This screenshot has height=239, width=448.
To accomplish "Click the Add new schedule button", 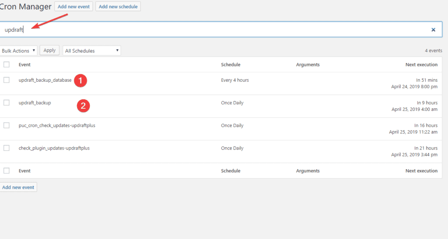I will pos(118,7).
